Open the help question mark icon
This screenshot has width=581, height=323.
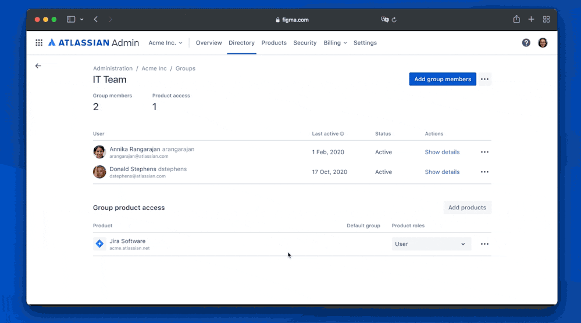526,42
